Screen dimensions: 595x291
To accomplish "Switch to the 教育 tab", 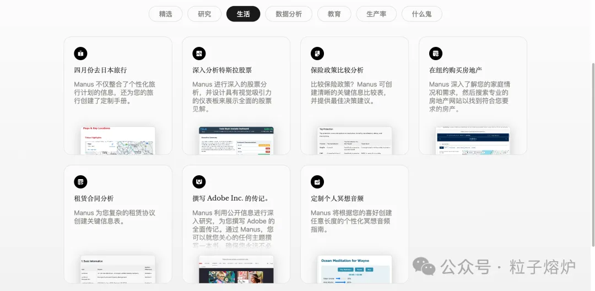I will point(334,14).
